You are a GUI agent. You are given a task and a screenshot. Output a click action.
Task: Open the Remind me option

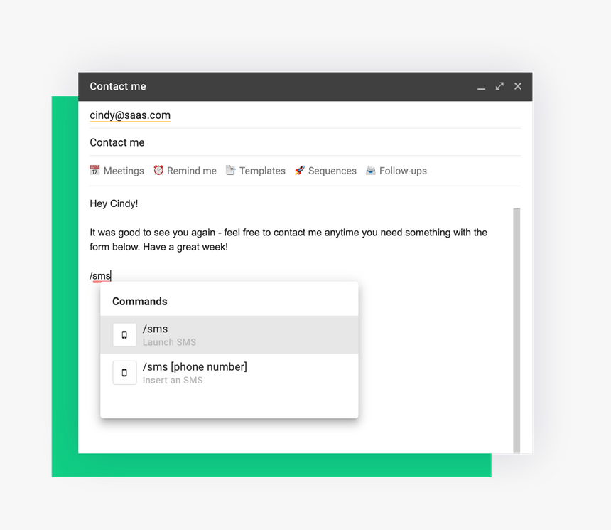[x=185, y=171]
